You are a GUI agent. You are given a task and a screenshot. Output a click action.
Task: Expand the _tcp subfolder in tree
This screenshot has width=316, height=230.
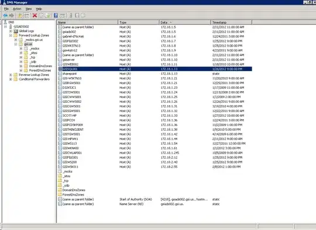pos(20,57)
